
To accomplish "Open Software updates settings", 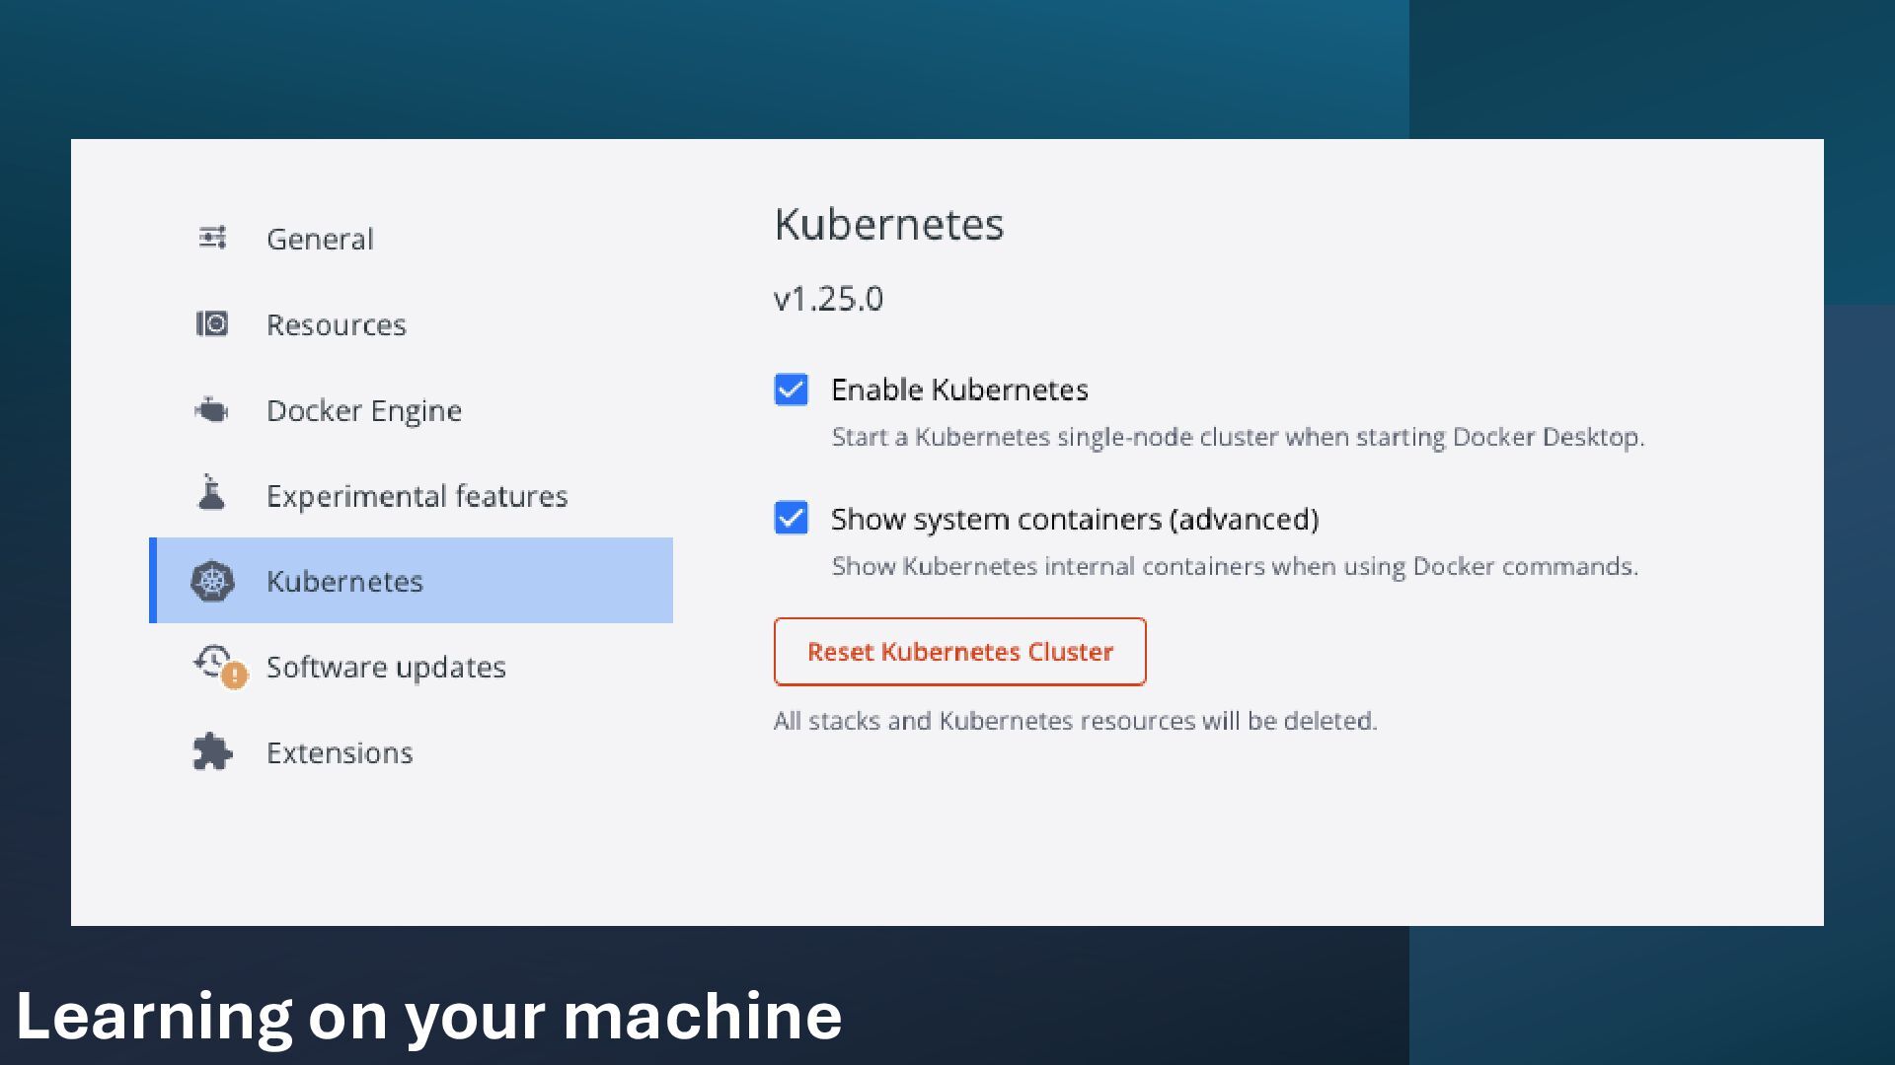I will 386,668.
